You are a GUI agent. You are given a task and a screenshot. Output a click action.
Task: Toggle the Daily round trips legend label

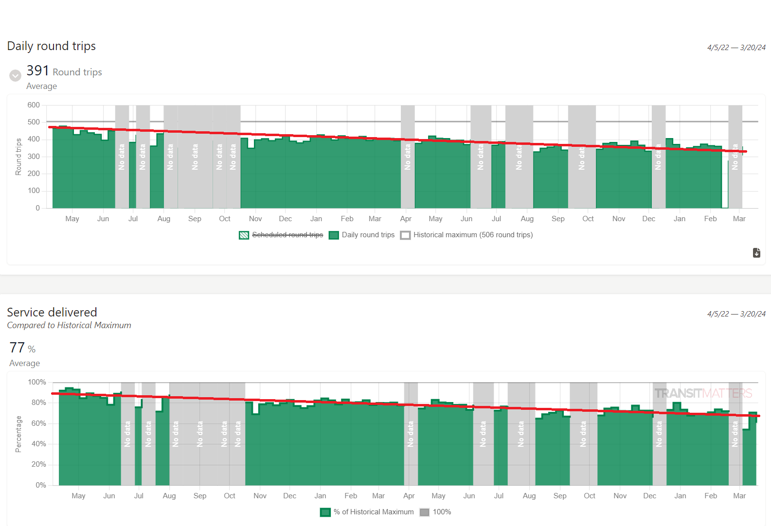pyautogui.click(x=368, y=235)
